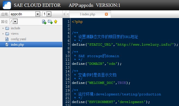This screenshot has height=106, width=179.
Task: Open config.yaml file
Action: pyautogui.click(x=18, y=39)
